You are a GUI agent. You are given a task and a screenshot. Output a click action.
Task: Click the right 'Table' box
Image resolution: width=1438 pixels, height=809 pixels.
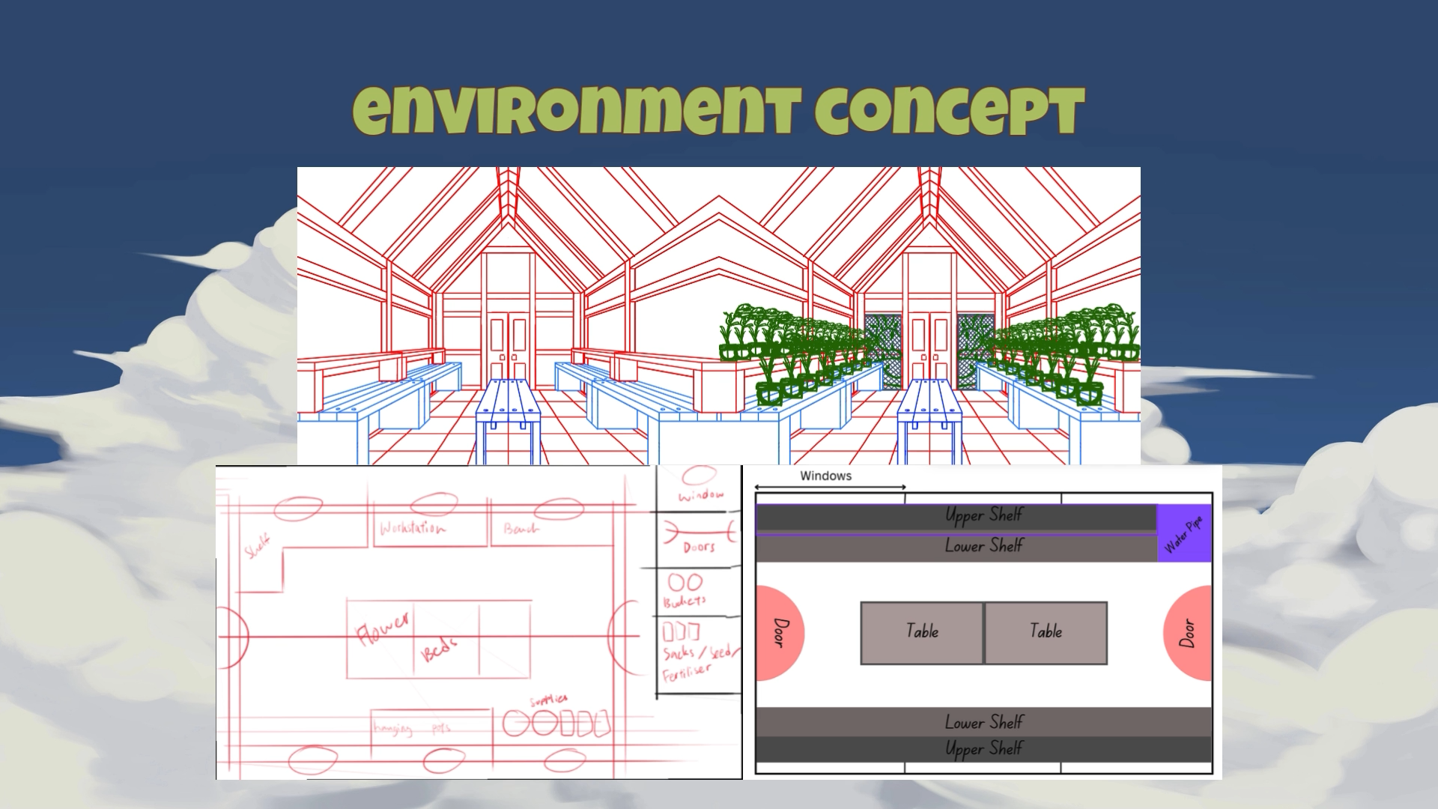[x=1046, y=633]
